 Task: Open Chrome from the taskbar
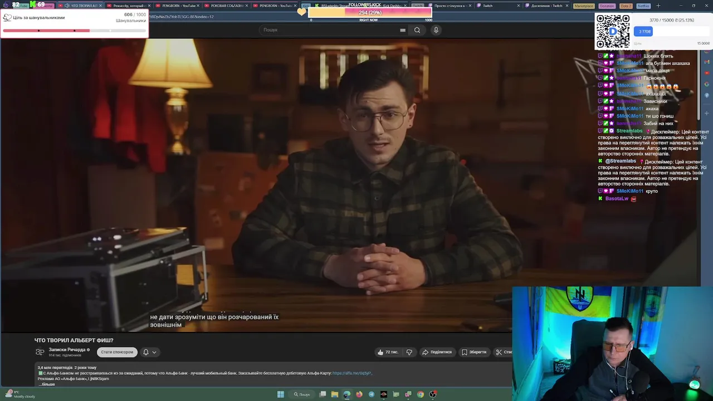coord(421,394)
